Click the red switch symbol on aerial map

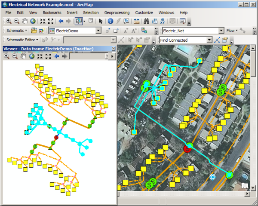coord(187,149)
